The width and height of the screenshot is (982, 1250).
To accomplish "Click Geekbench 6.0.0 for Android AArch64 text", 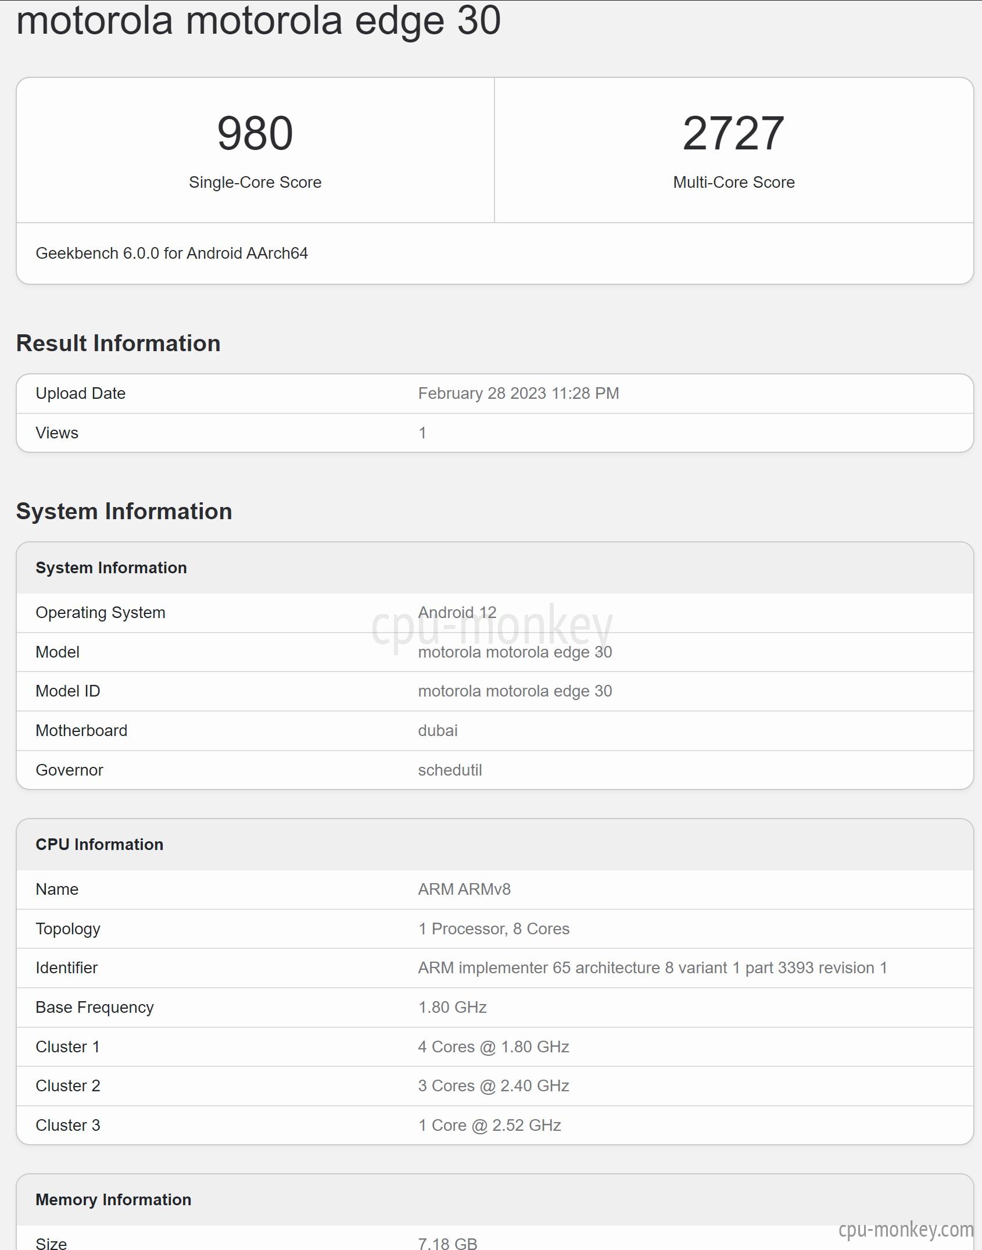I will pyautogui.click(x=171, y=253).
